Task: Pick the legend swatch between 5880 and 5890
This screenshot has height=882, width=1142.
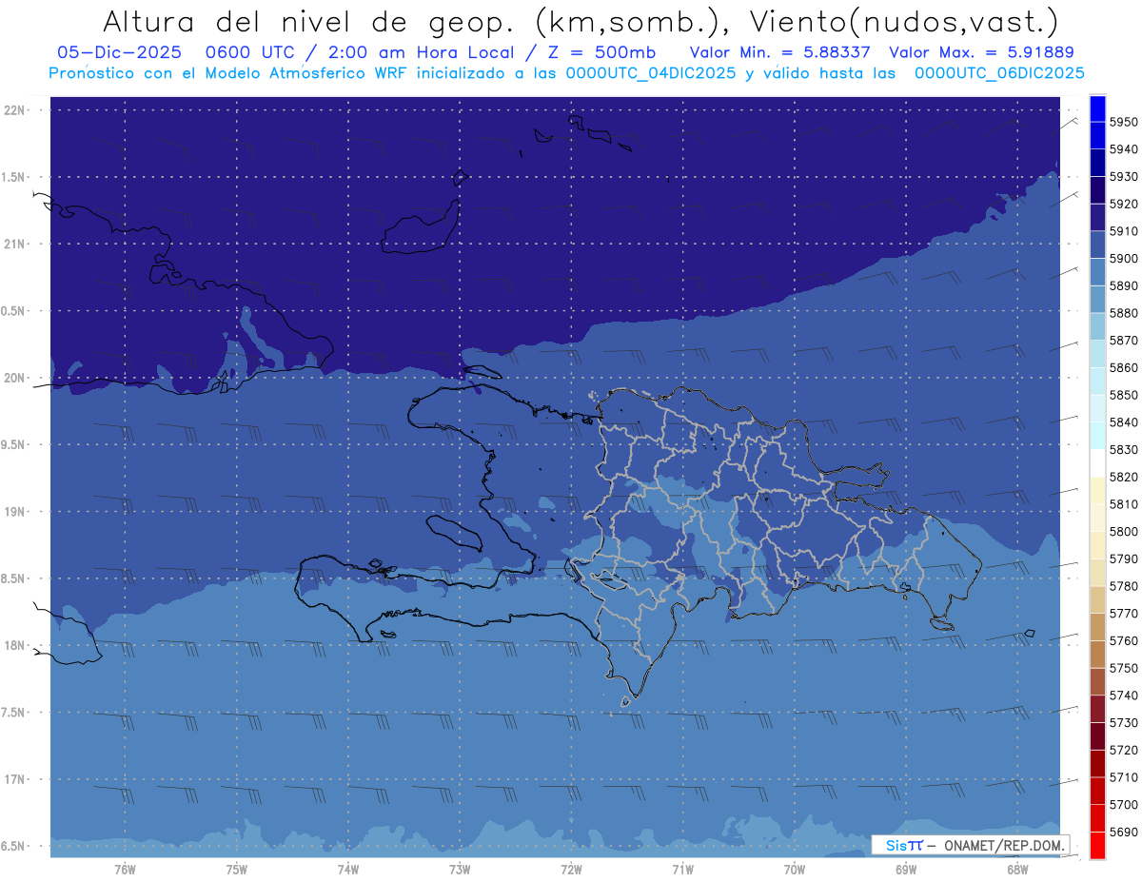Action: (1097, 300)
